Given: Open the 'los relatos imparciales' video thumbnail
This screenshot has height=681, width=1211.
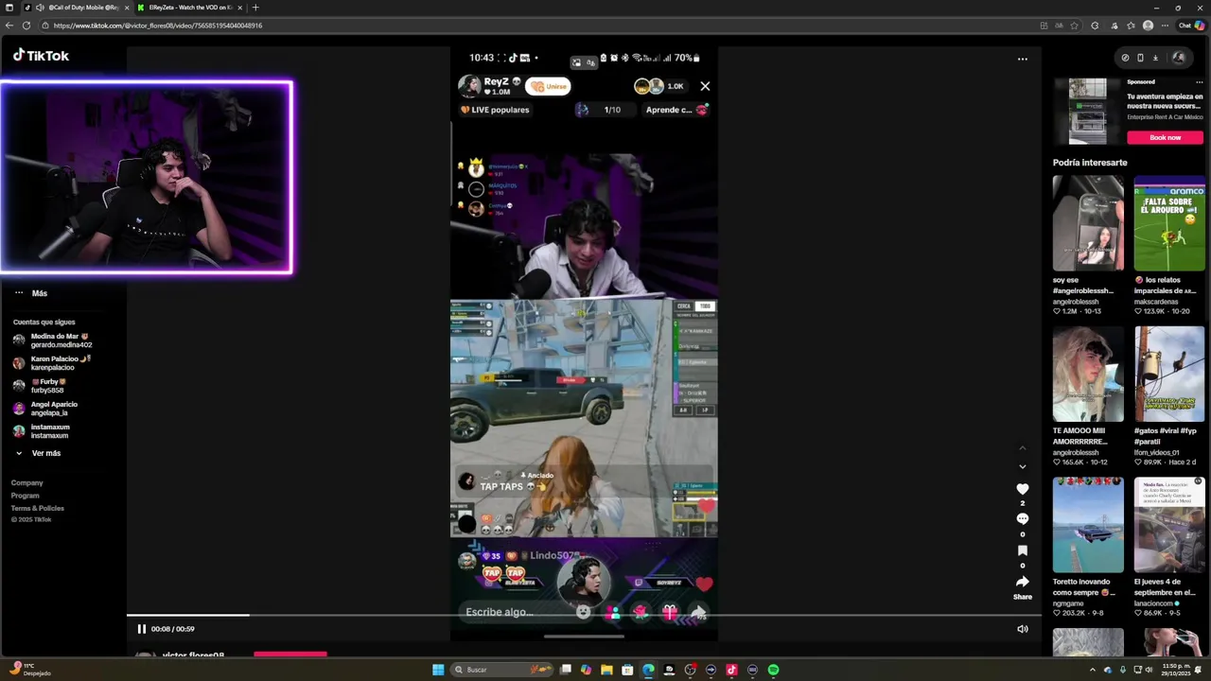Looking at the screenshot, I should point(1169,223).
